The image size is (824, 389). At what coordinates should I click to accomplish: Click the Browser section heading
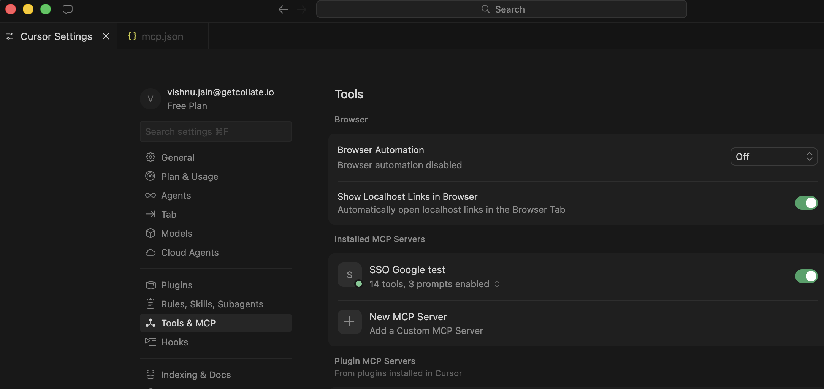click(x=351, y=119)
